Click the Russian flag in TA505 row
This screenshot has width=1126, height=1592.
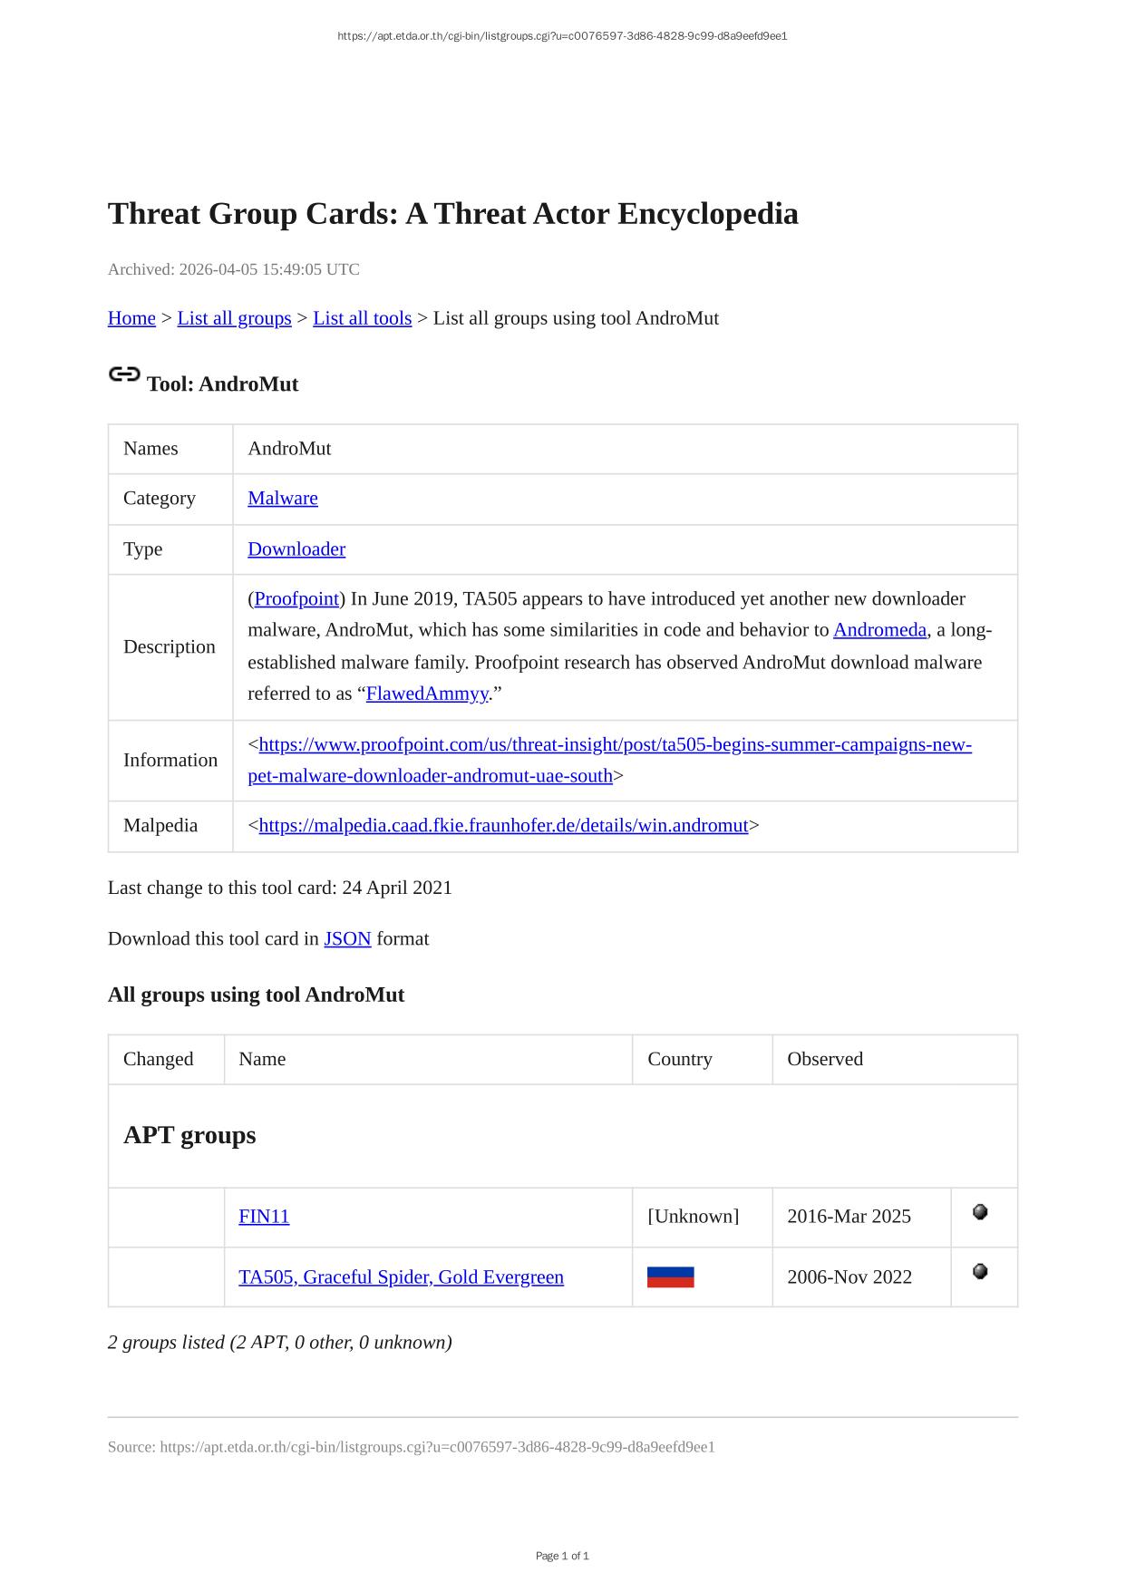coord(670,1277)
